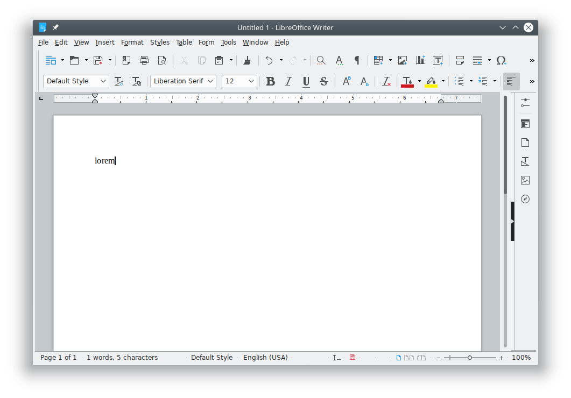Expand the font size dropdown
Viewport: 571px width, 398px height.
coord(251,81)
